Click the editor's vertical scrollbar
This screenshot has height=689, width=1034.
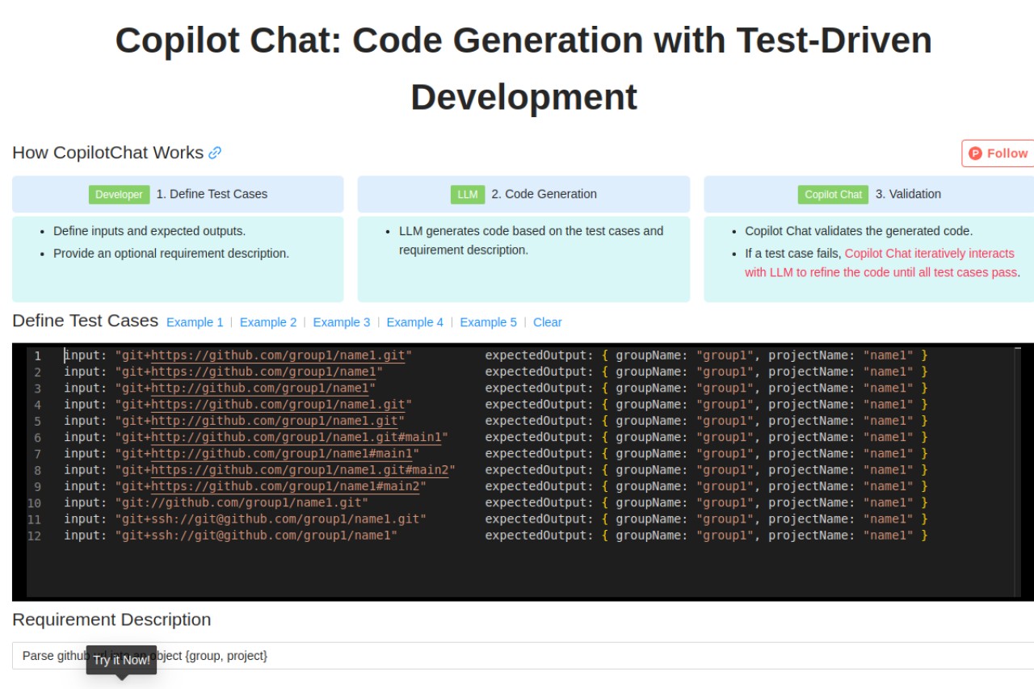pos(1018,472)
